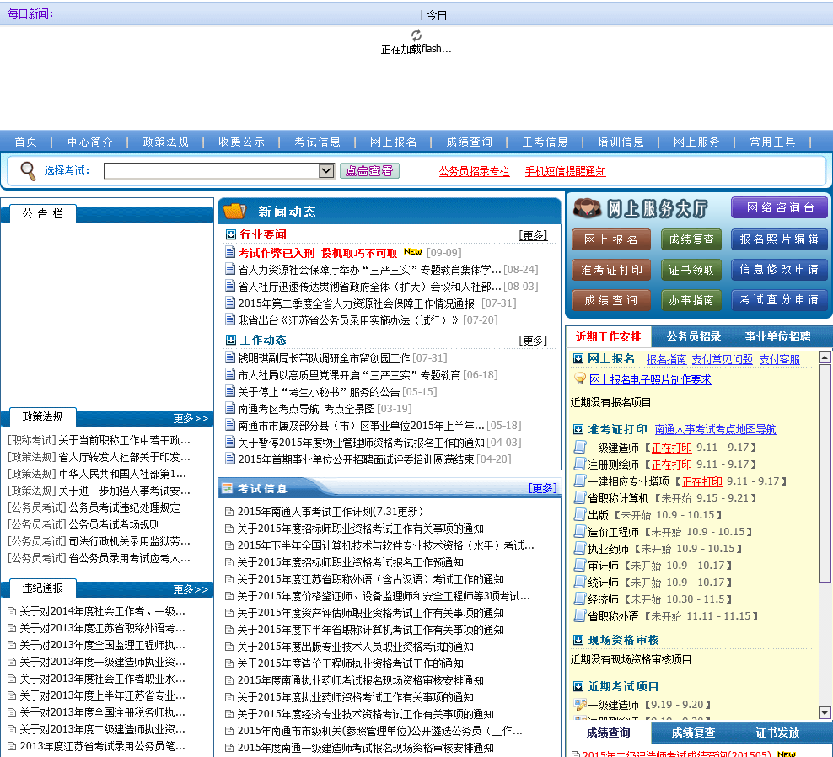Open 政策法规 navigation menu item
The height and width of the screenshot is (757, 833).
pos(166,142)
